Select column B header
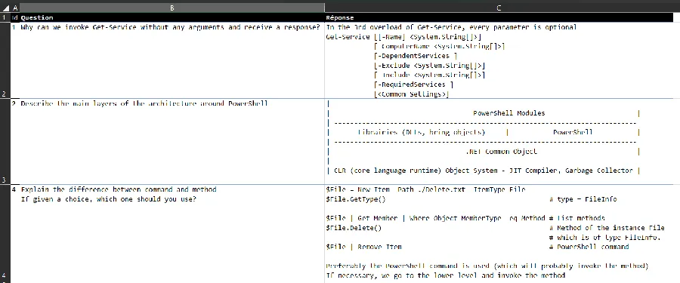 point(172,8)
